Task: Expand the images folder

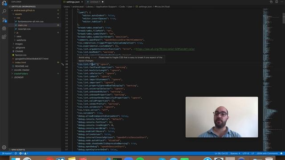Action: click(x=35, y=44)
